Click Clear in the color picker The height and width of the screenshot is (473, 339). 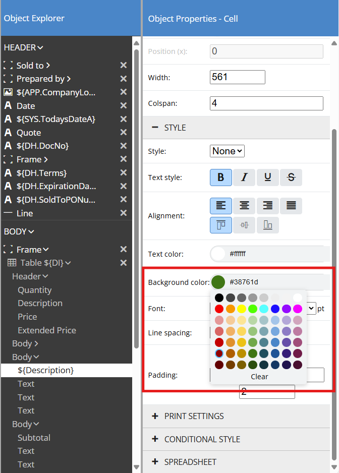tap(259, 377)
